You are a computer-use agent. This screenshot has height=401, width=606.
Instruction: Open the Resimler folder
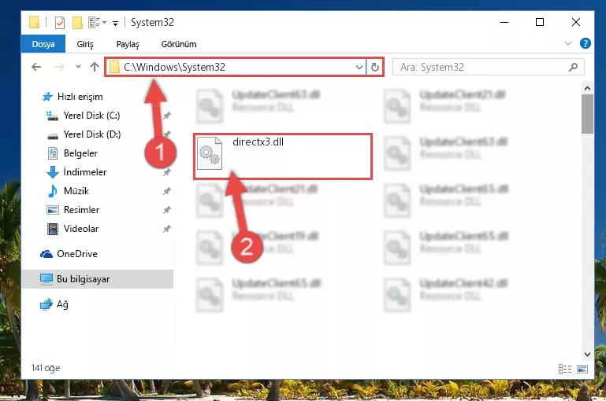pos(81,210)
